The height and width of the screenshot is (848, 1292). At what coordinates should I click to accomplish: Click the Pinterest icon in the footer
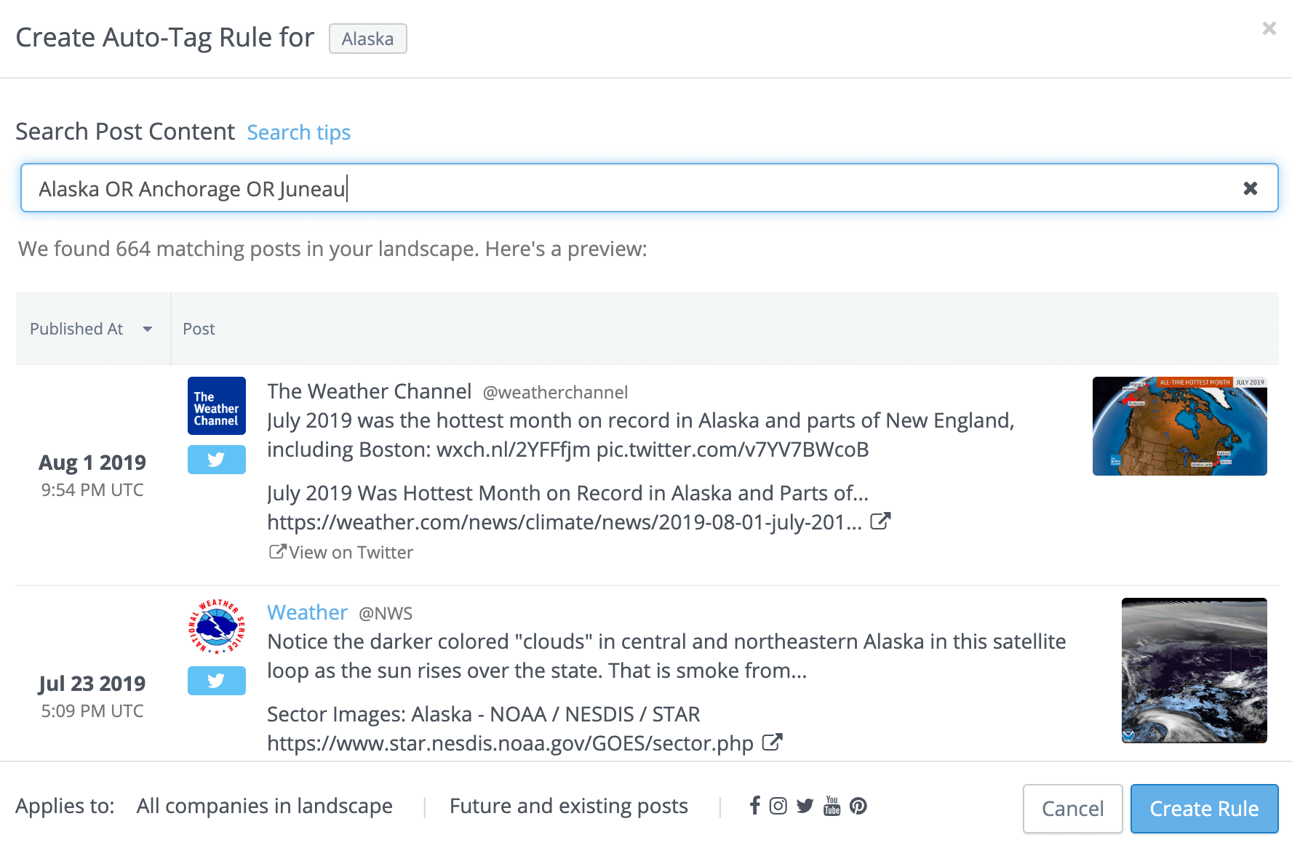tap(859, 806)
